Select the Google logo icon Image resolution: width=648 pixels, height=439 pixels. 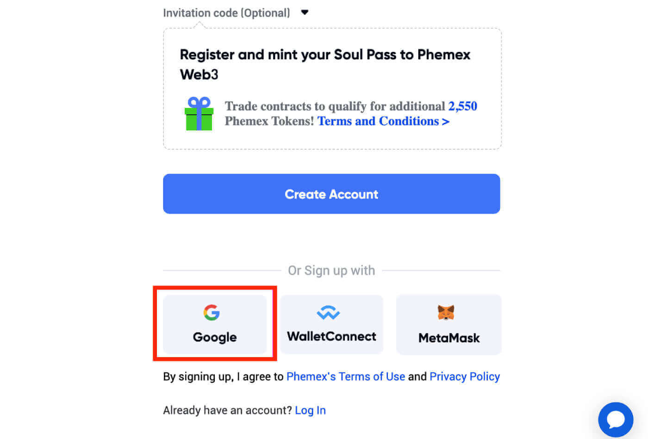click(212, 312)
